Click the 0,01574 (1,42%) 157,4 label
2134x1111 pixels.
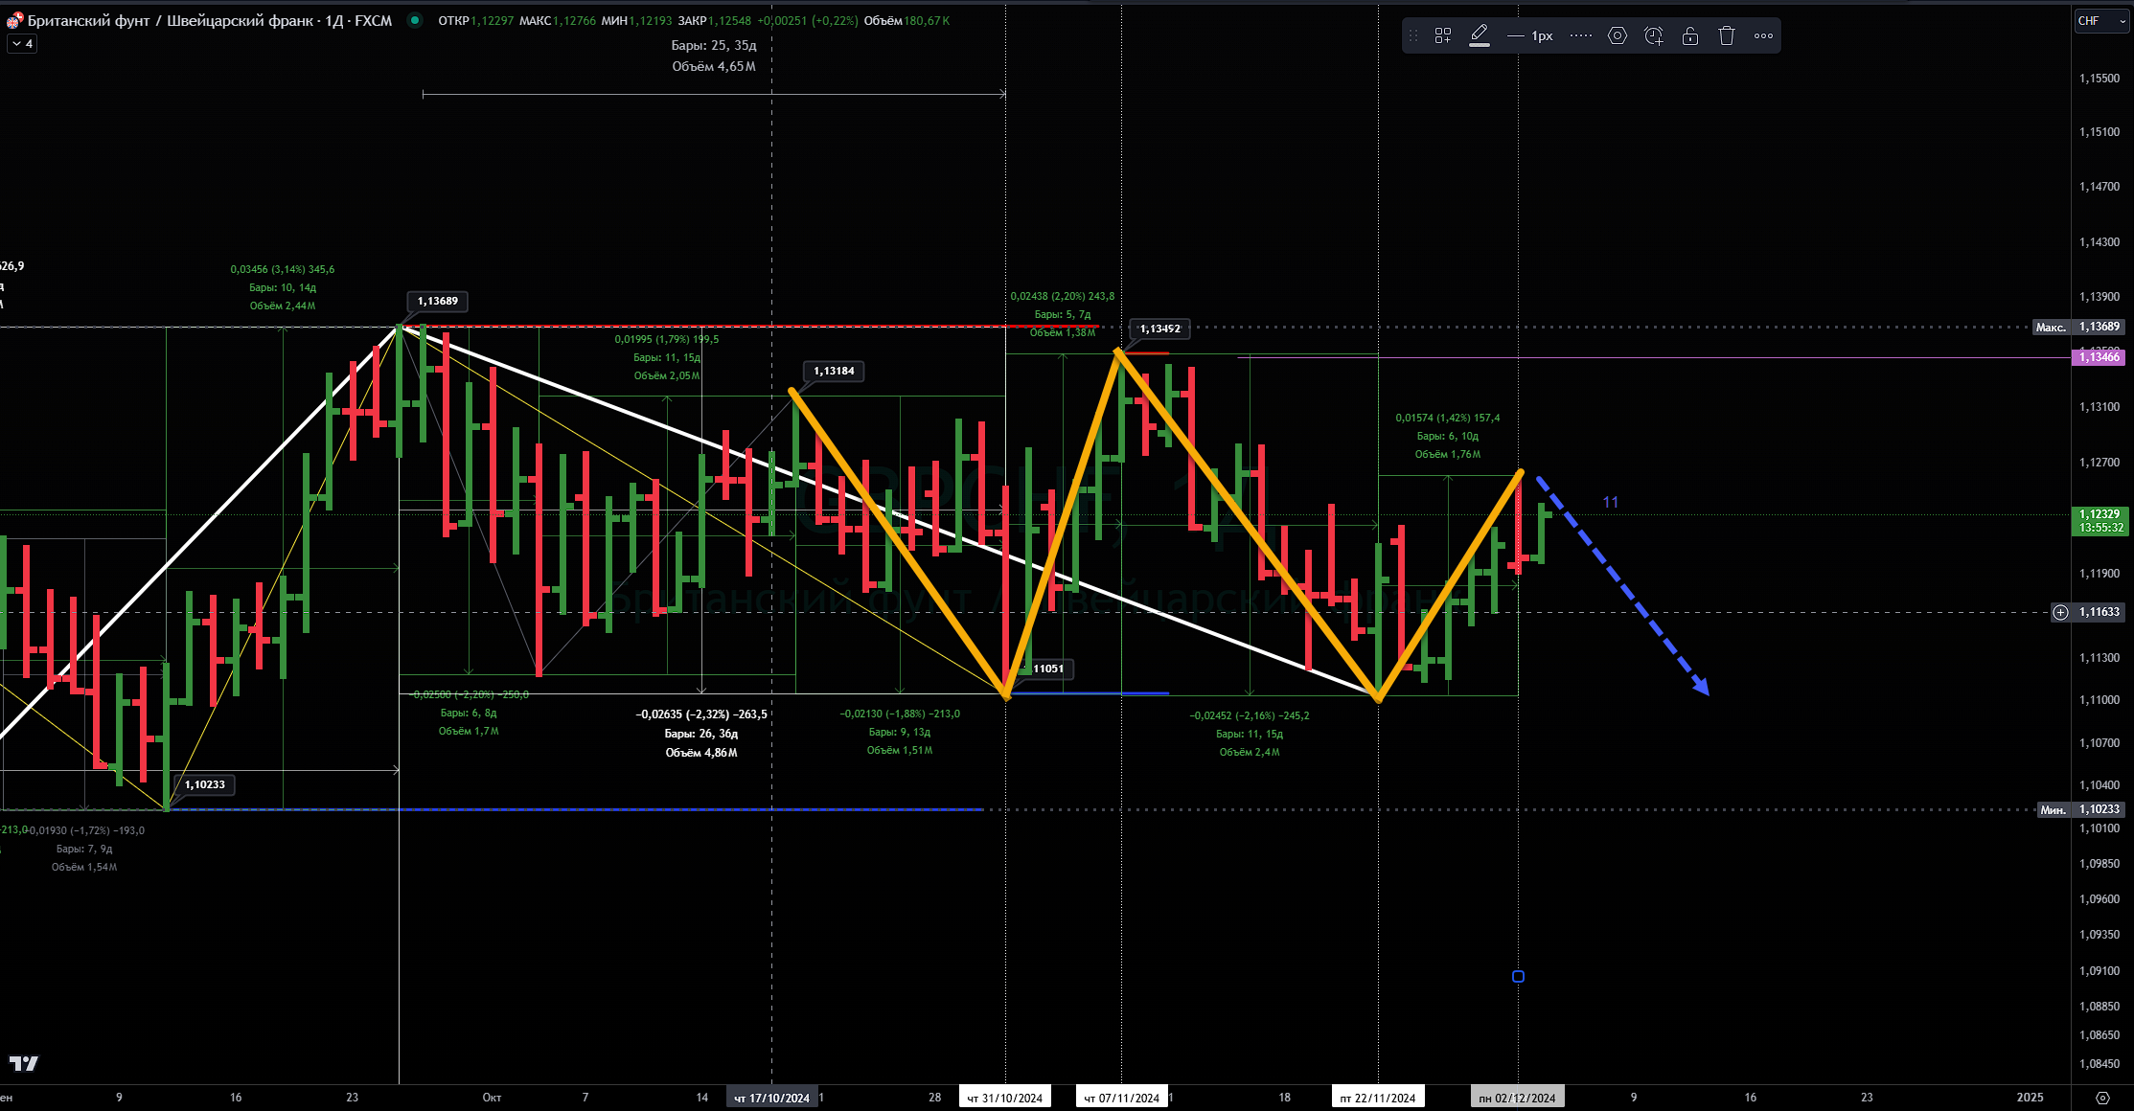(1448, 418)
